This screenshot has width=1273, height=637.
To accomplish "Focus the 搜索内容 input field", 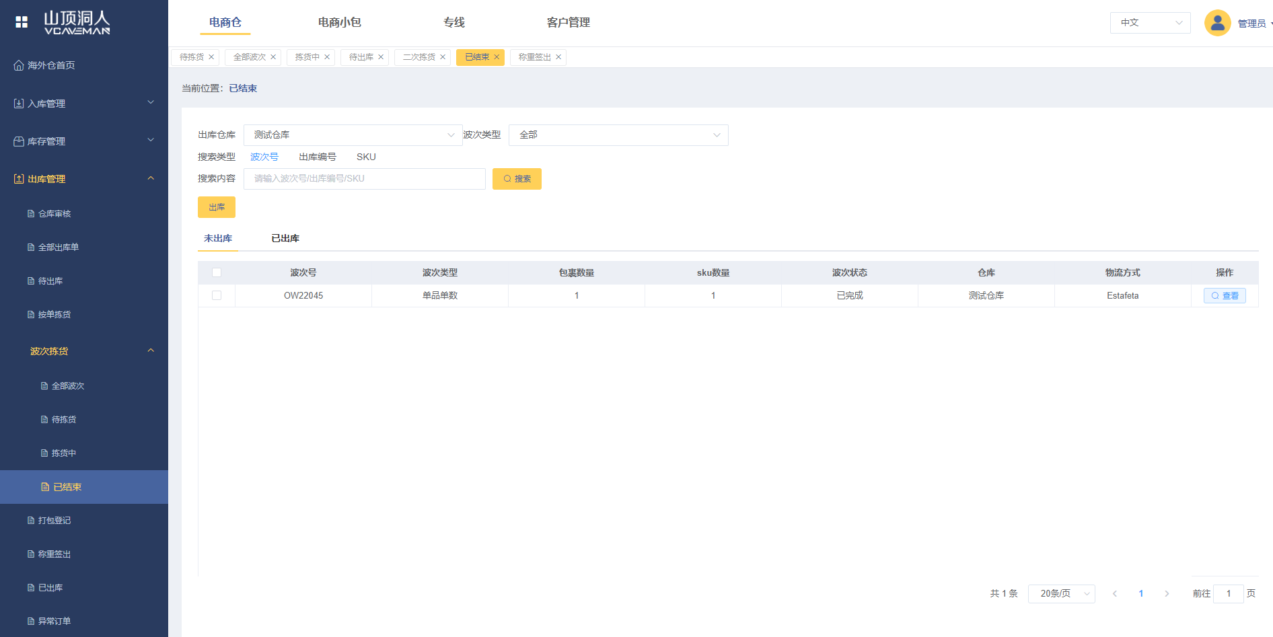I will 364,179.
